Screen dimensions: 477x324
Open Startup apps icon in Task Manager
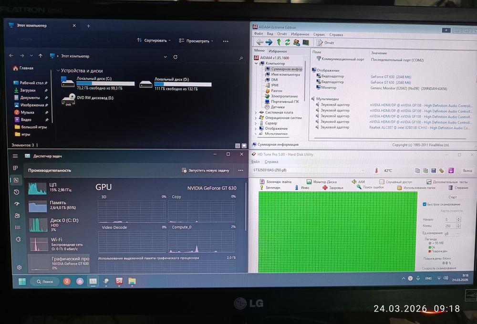tap(17, 204)
